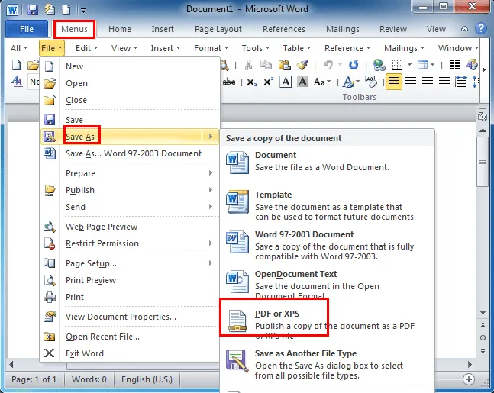Click the Format Painter brush icon
Screen dimensions: 494x393
pyautogui.click(x=303, y=66)
